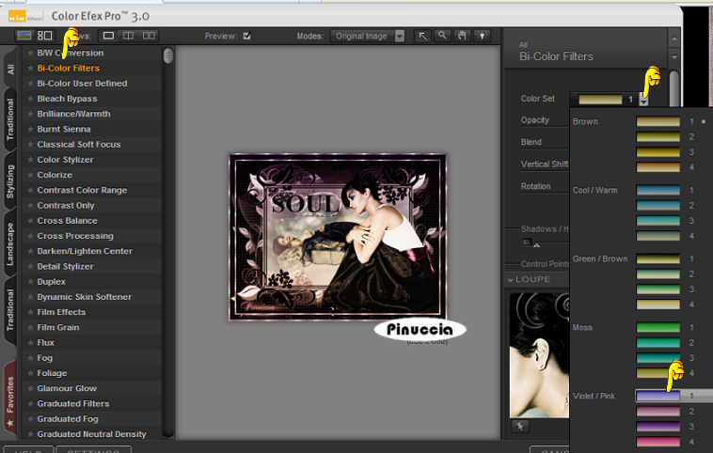Select the Foliage filter

(52, 373)
